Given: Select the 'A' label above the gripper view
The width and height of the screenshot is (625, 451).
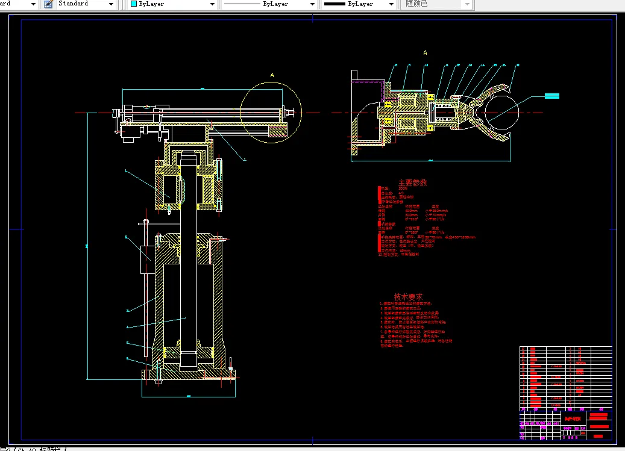Looking at the screenshot, I should pyautogui.click(x=426, y=52).
